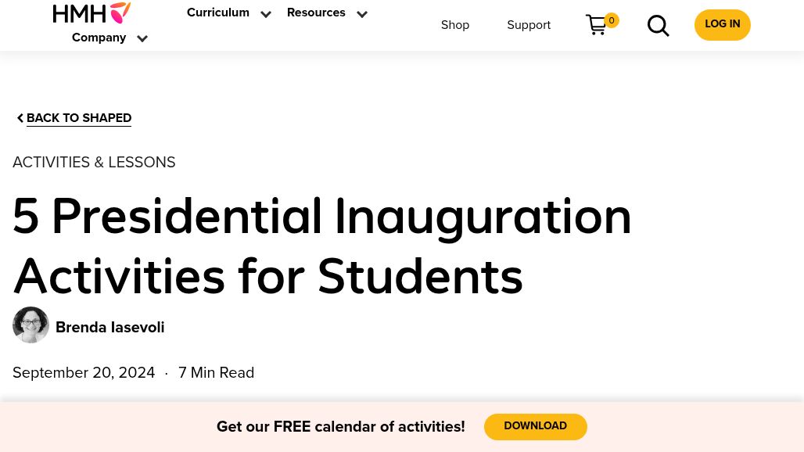Download the free activities calendar
This screenshot has height=452, width=804.
535,427
